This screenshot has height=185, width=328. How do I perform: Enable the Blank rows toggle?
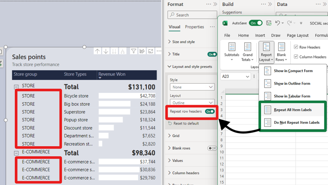(x=212, y=148)
